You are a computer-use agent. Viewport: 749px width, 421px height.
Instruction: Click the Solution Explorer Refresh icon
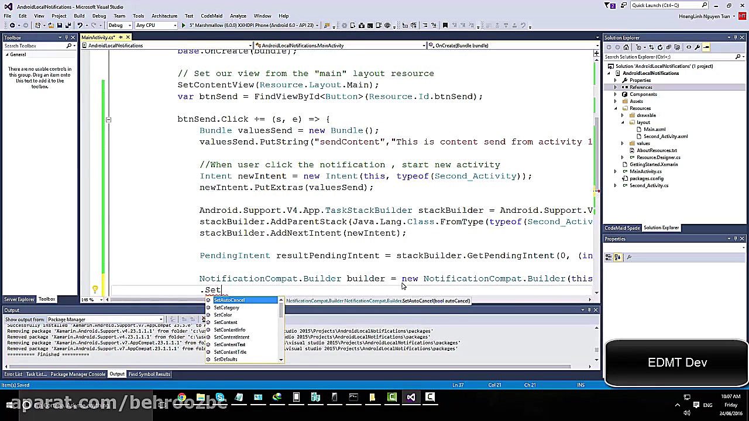tap(660, 47)
